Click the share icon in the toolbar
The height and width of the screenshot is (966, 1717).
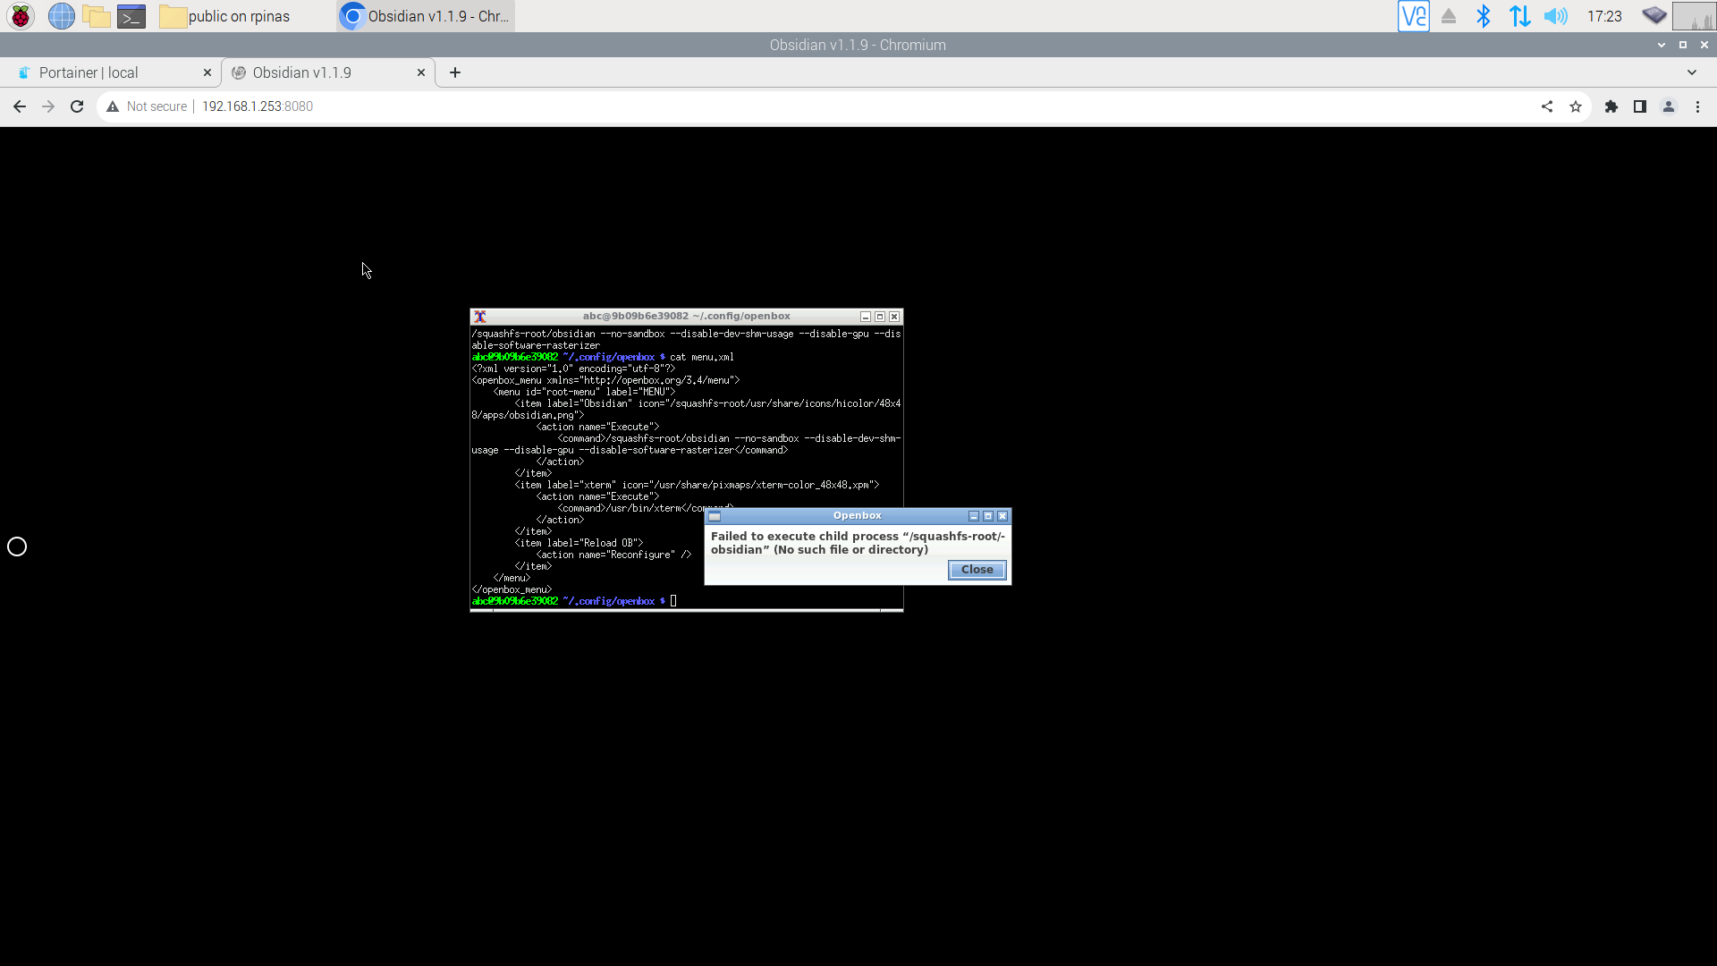click(x=1547, y=106)
